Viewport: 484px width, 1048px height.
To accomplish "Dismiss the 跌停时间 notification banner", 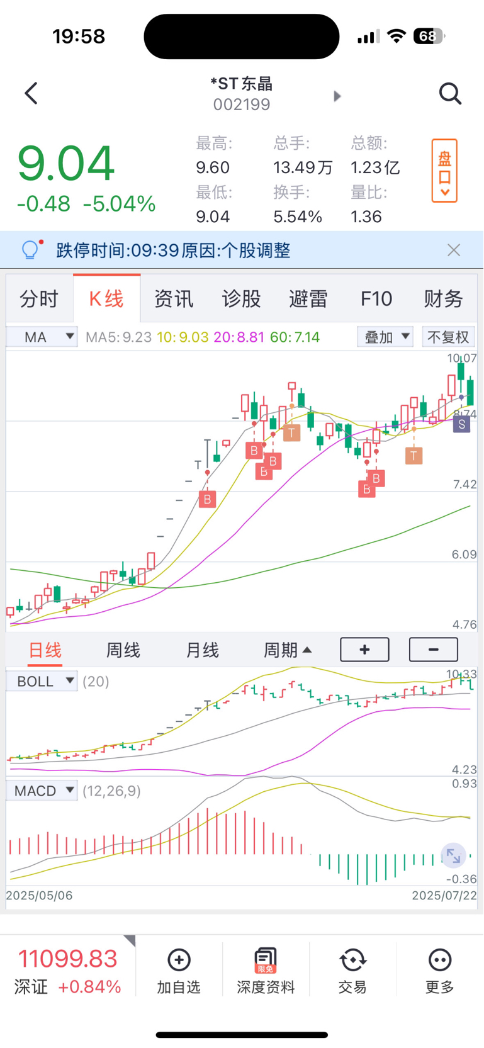I will pos(454,250).
